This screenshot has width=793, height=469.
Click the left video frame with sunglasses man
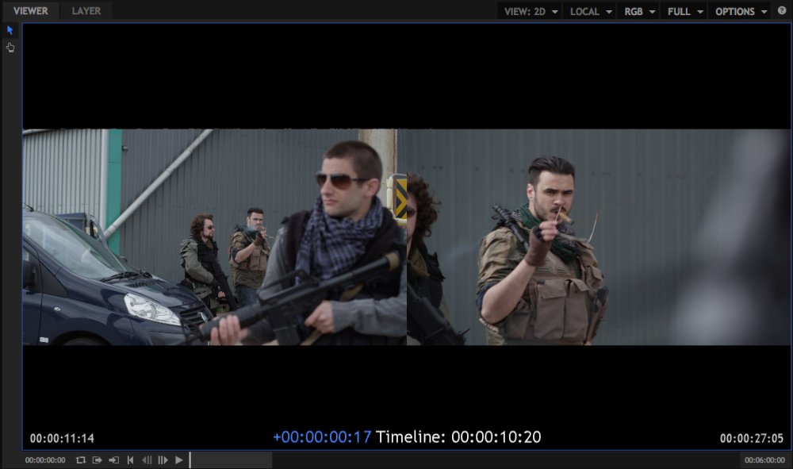(214, 236)
